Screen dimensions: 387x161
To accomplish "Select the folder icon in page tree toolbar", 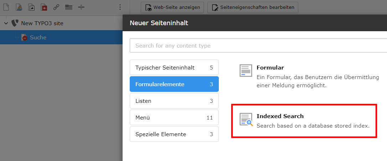I will (69, 7).
